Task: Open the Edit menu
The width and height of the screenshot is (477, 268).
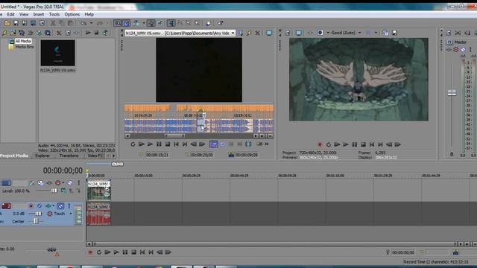Action: pos(10,14)
